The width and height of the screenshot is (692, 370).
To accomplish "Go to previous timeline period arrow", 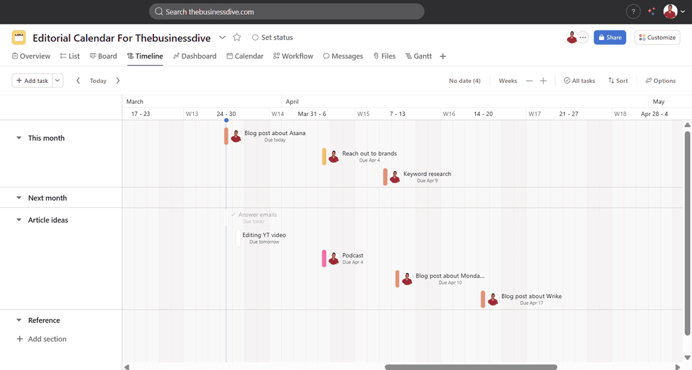I will tap(78, 80).
